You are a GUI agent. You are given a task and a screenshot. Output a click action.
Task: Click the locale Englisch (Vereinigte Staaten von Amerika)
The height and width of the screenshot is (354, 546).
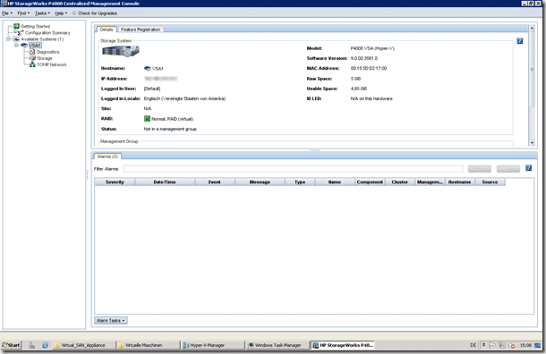click(x=184, y=98)
